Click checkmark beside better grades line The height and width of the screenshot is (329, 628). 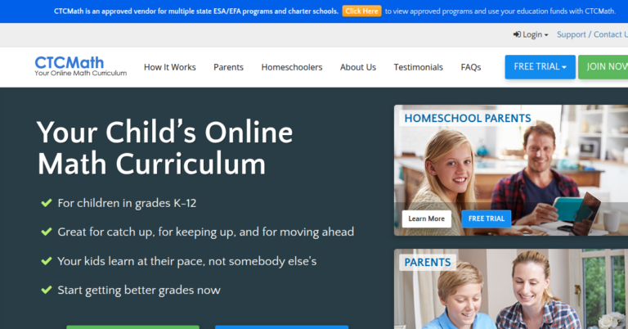[x=47, y=290]
